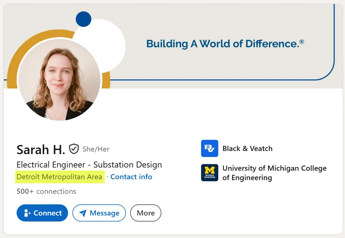Screen dimensions: 345x238
Task: Click the verification shield badge next to Sarah H.
Action: 74,149
